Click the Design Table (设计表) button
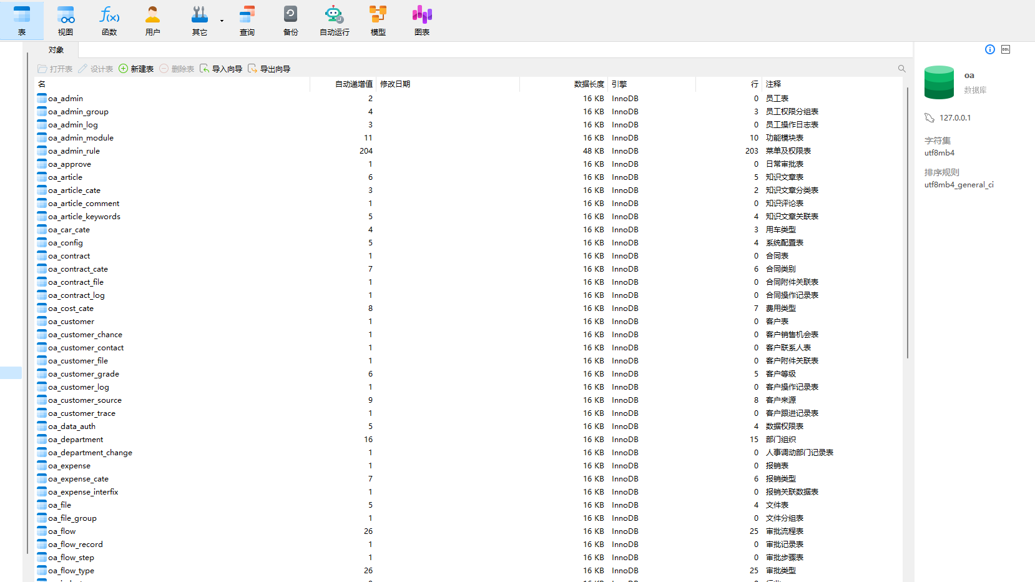This screenshot has height=582, width=1035. click(96, 69)
